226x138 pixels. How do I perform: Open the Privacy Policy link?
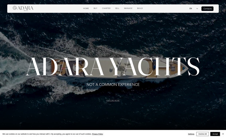tap(98, 134)
